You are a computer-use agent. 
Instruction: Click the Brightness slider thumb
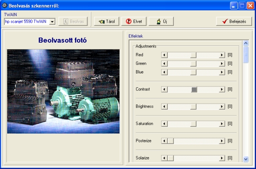point(193,106)
